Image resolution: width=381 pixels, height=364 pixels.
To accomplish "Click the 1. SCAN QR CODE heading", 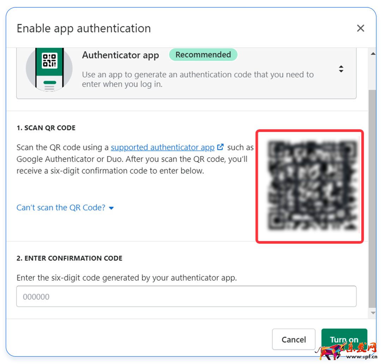I will coord(46,128).
